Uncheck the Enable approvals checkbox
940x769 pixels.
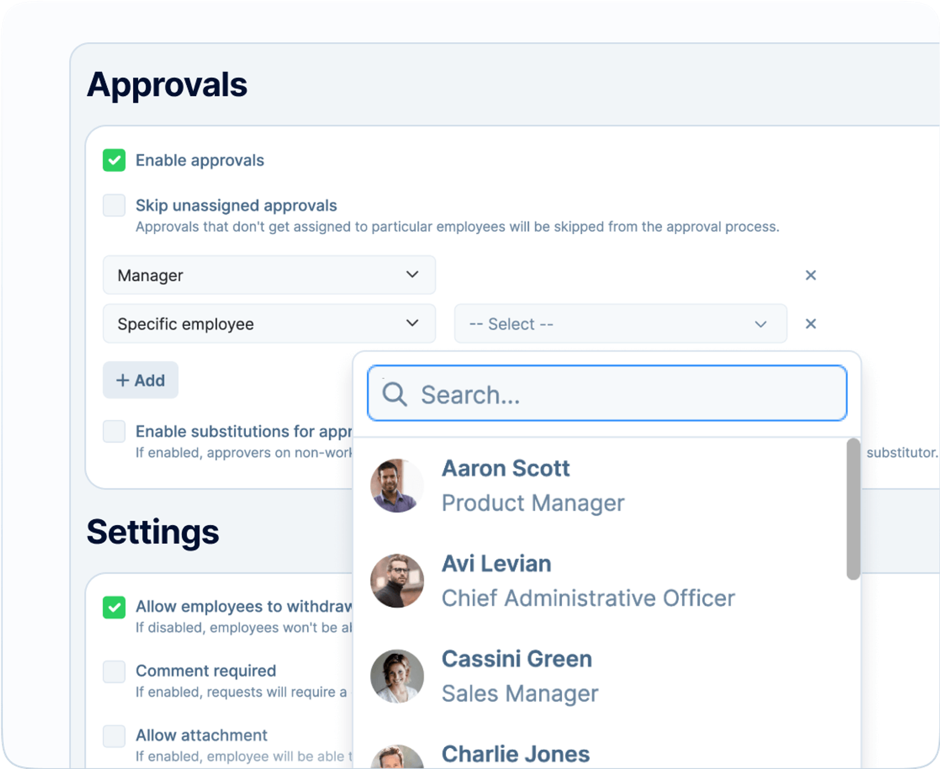[114, 160]
